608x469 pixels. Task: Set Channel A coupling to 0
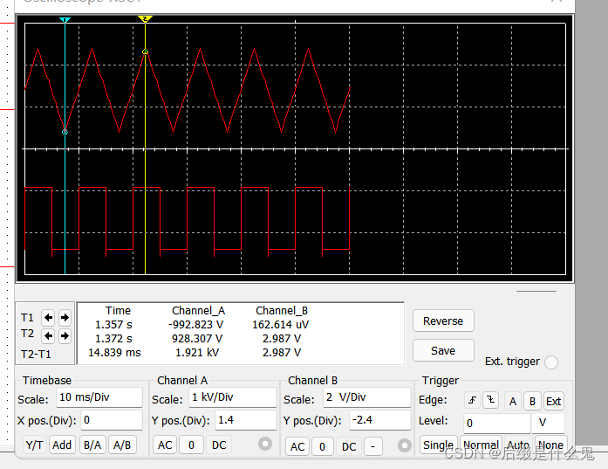pos(191,445)
